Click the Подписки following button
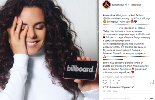This screenshot has width=155, height=100. tap(135, 5)
